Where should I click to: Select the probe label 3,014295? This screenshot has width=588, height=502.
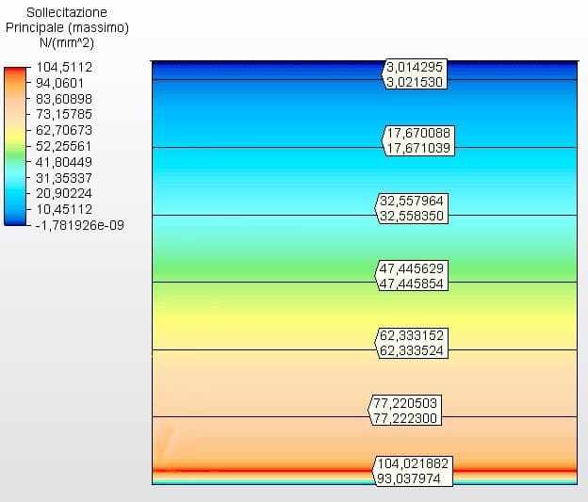click(x=415, y=67)
